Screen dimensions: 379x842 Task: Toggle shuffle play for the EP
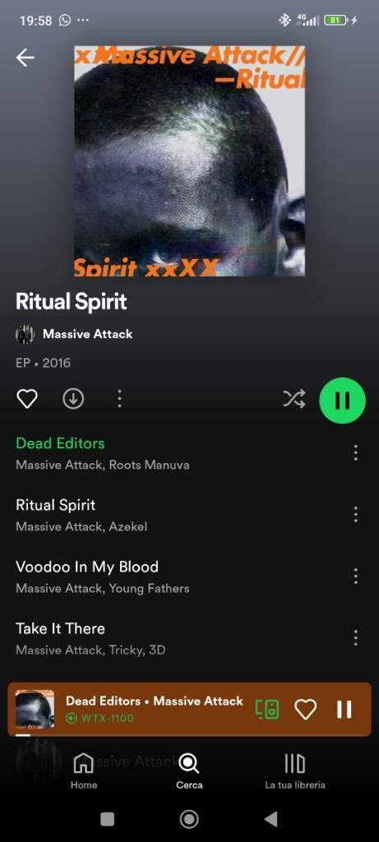coord(294,399)
